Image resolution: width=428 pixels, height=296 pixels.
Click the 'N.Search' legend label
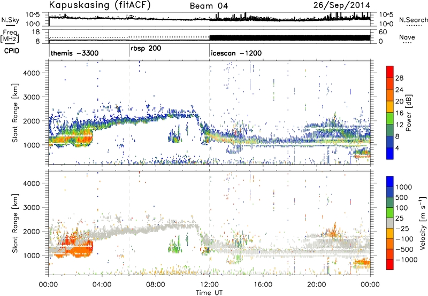pyautogui.click(x=413, y=20)
